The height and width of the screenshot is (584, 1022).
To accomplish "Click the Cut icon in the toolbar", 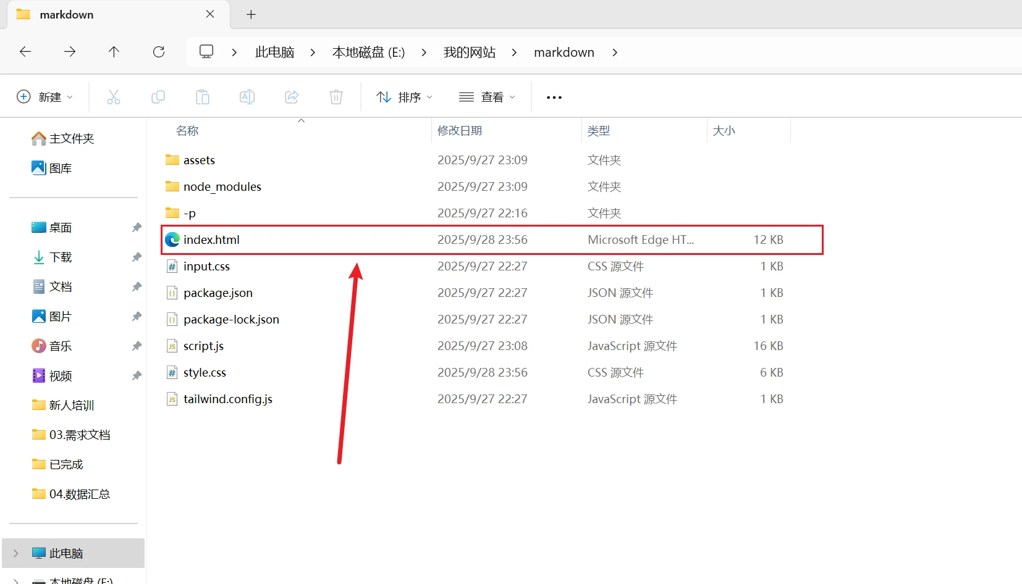I will pos(114,96).
